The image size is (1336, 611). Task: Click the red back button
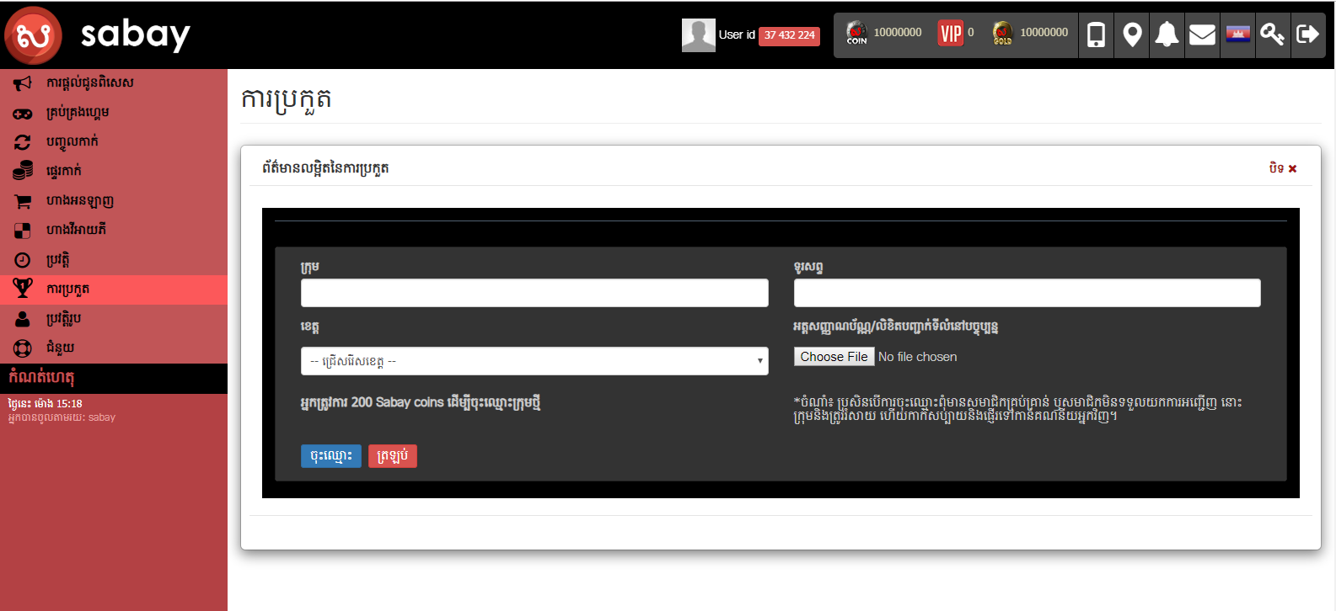[393, 456]
